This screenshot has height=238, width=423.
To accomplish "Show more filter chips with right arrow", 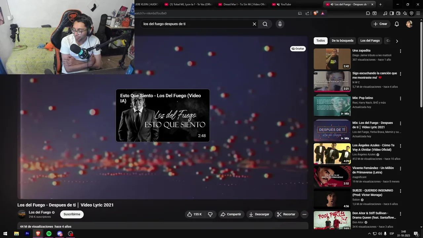I will (397, 41).
